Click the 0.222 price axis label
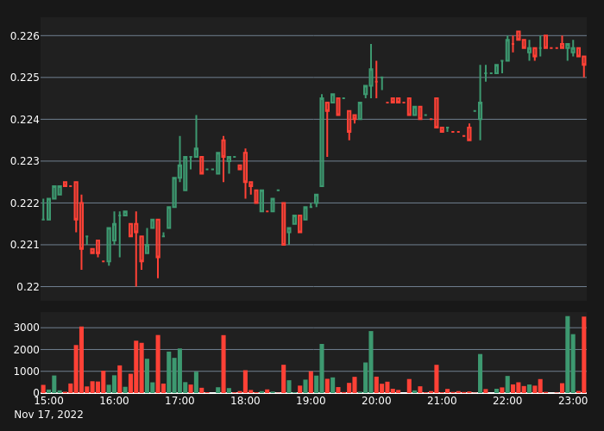The width and height of the screenshot is (604, 431). coord(25,203)
